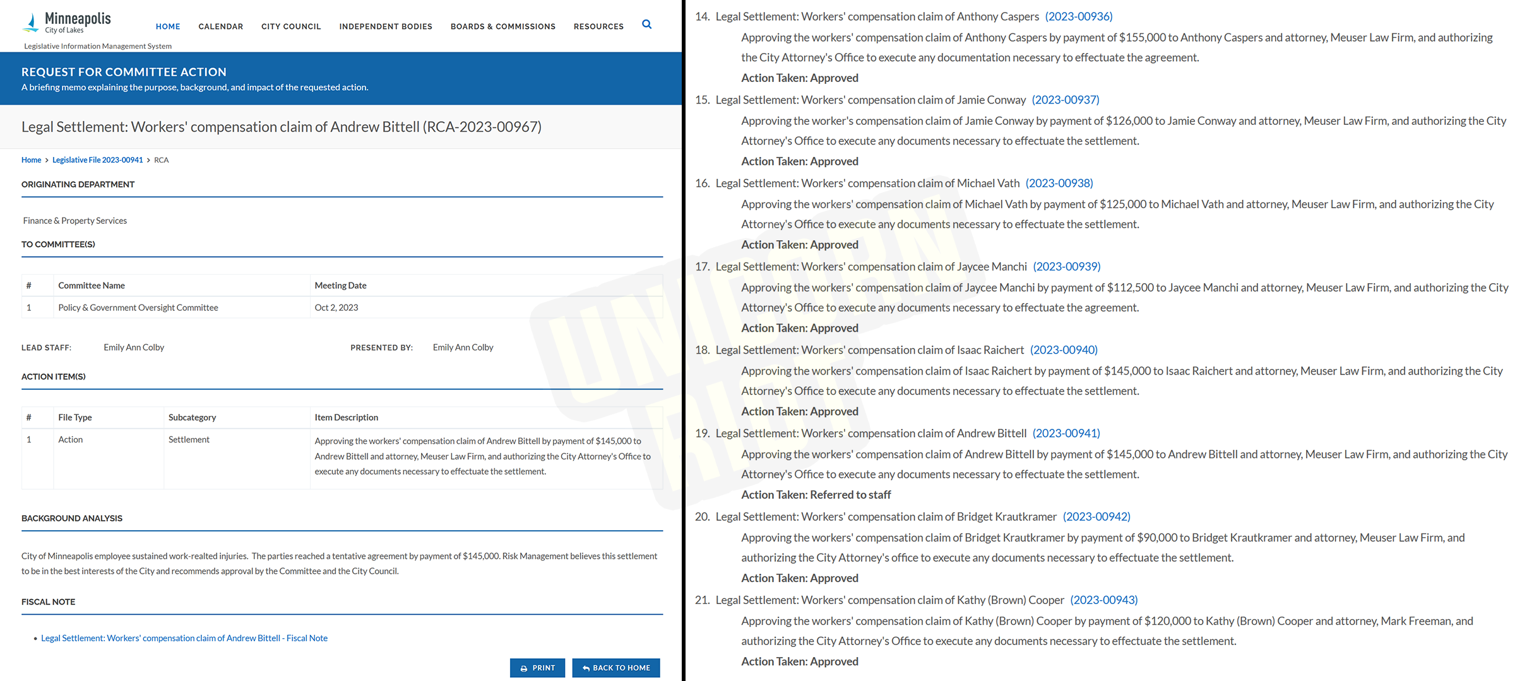The width and height of the screenshot is (1515, 681).
Task: Click the search magnifier icon
Action: pos(646,25)
